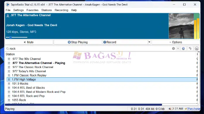
Task: Click station icon for 101.9 Rocks
Action: pos(9,84)
